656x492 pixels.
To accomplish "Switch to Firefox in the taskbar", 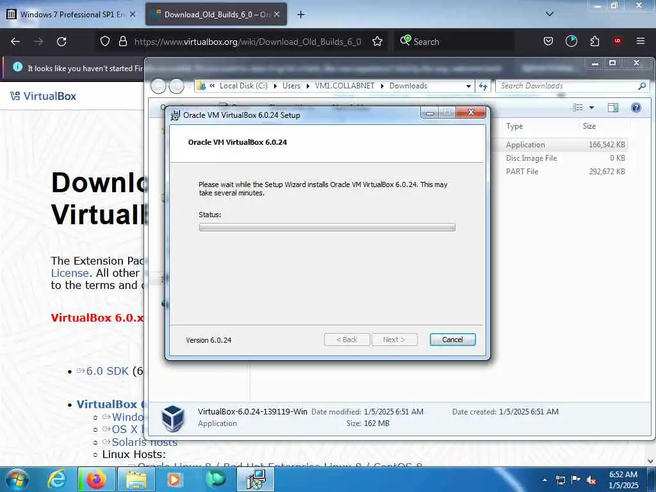I will 96,479.
